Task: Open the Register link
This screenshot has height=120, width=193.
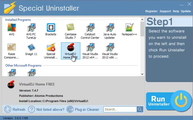Action: pyautogui.click(x=151, y=11)
